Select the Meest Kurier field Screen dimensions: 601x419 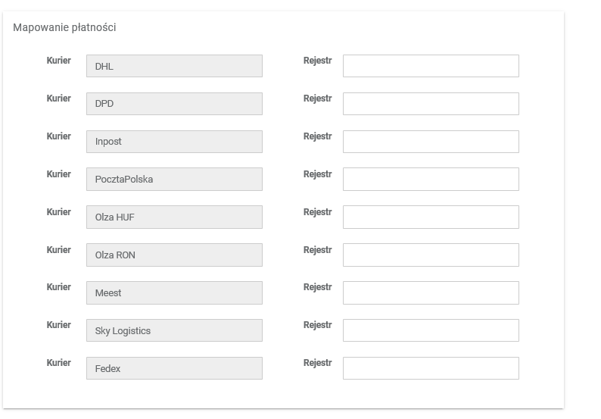click(174, 292)
